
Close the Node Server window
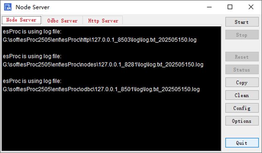pos(251,7)
